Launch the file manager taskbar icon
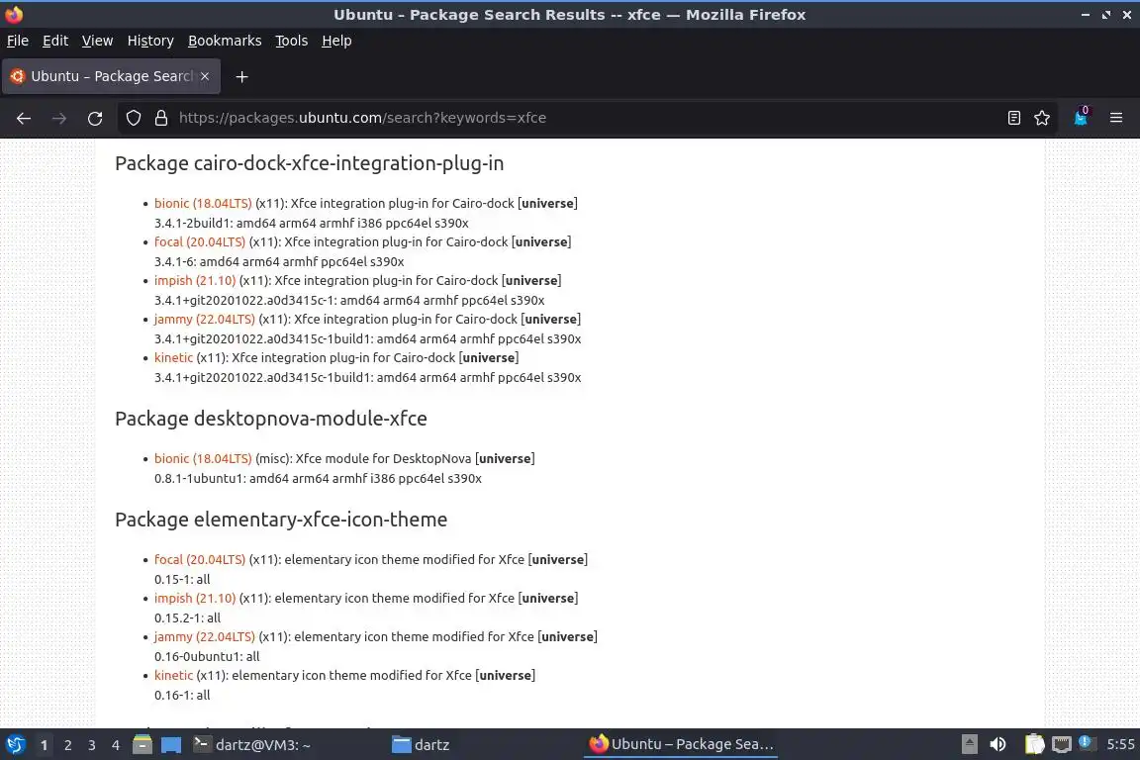This screenshot has width=1140, height=760. pos(142,745)
